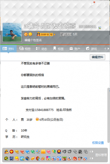Click the blue cloud icon in bottom row
The height and width of the screenshot is (164, 110).
(22, 159)
